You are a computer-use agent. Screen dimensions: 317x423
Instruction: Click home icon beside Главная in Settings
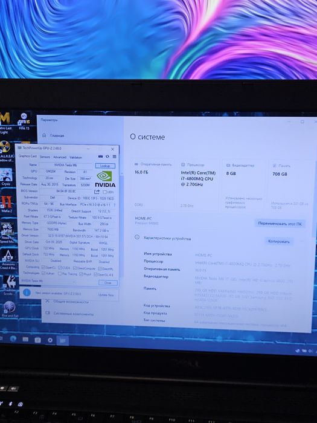[44, 135]
